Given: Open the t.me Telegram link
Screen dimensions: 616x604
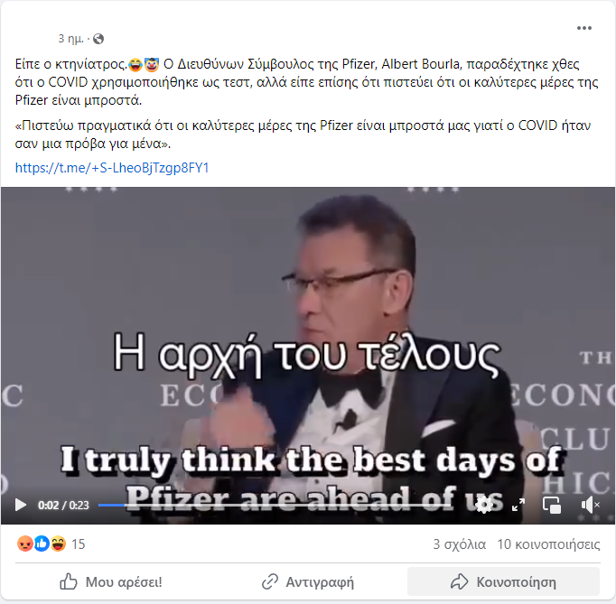Looking at the screenshot, I should (x=112, y=168).
